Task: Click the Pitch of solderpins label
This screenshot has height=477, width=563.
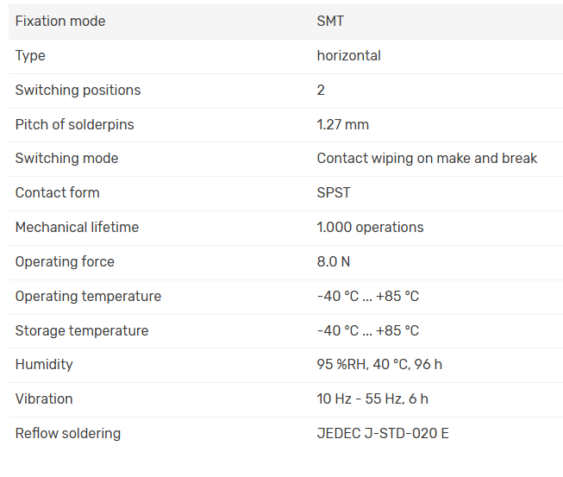Action: [x=74, y=124]
